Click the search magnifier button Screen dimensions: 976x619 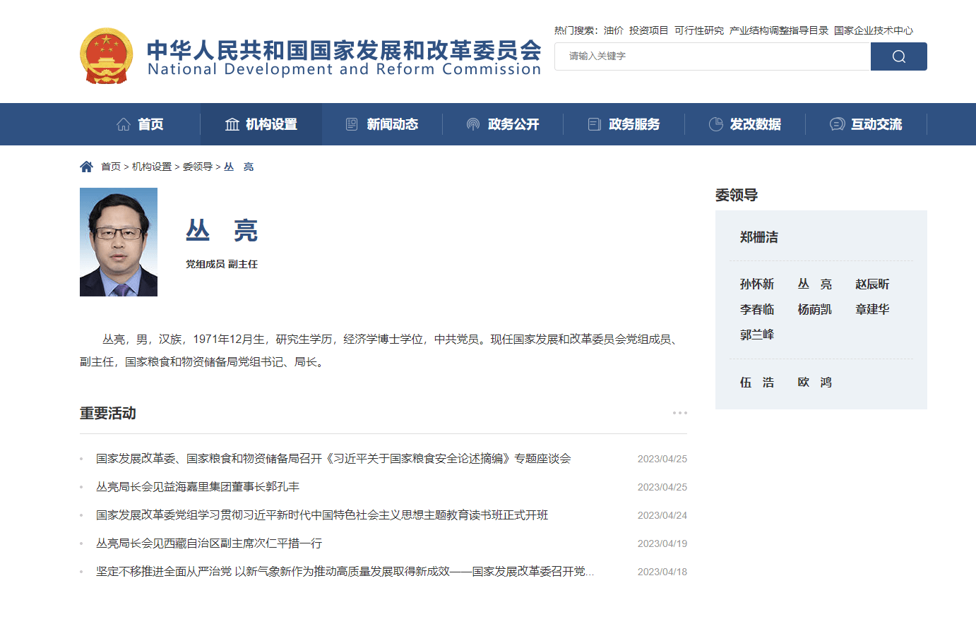click(x=898, y=56)
